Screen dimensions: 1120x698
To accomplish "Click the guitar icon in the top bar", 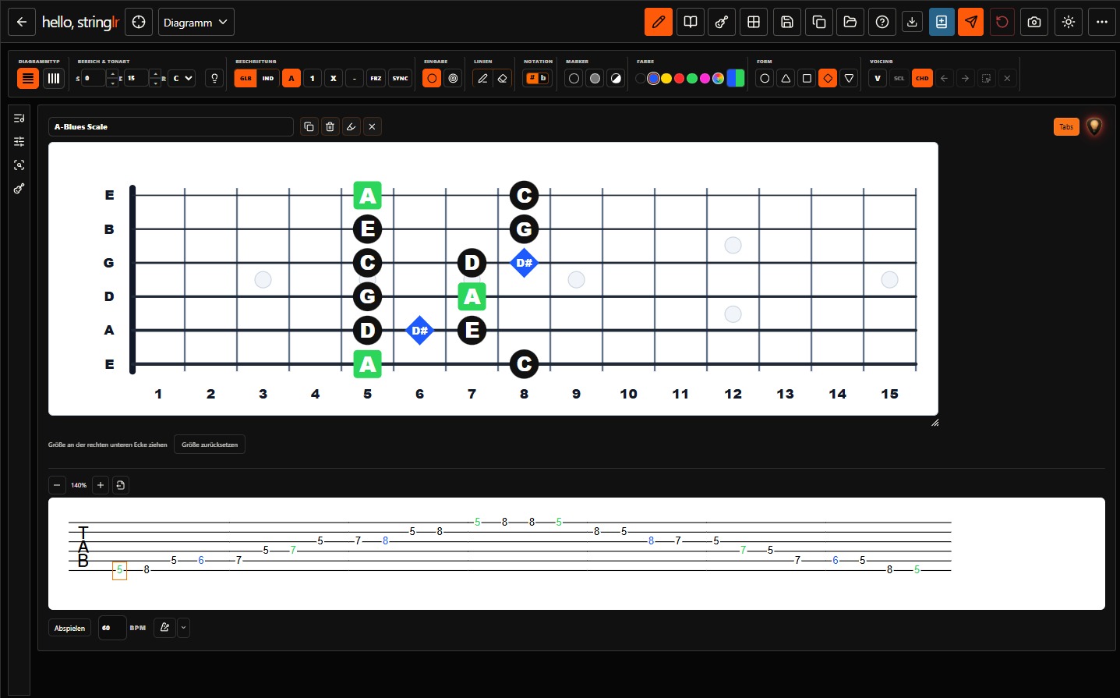I will pos(722,22).
